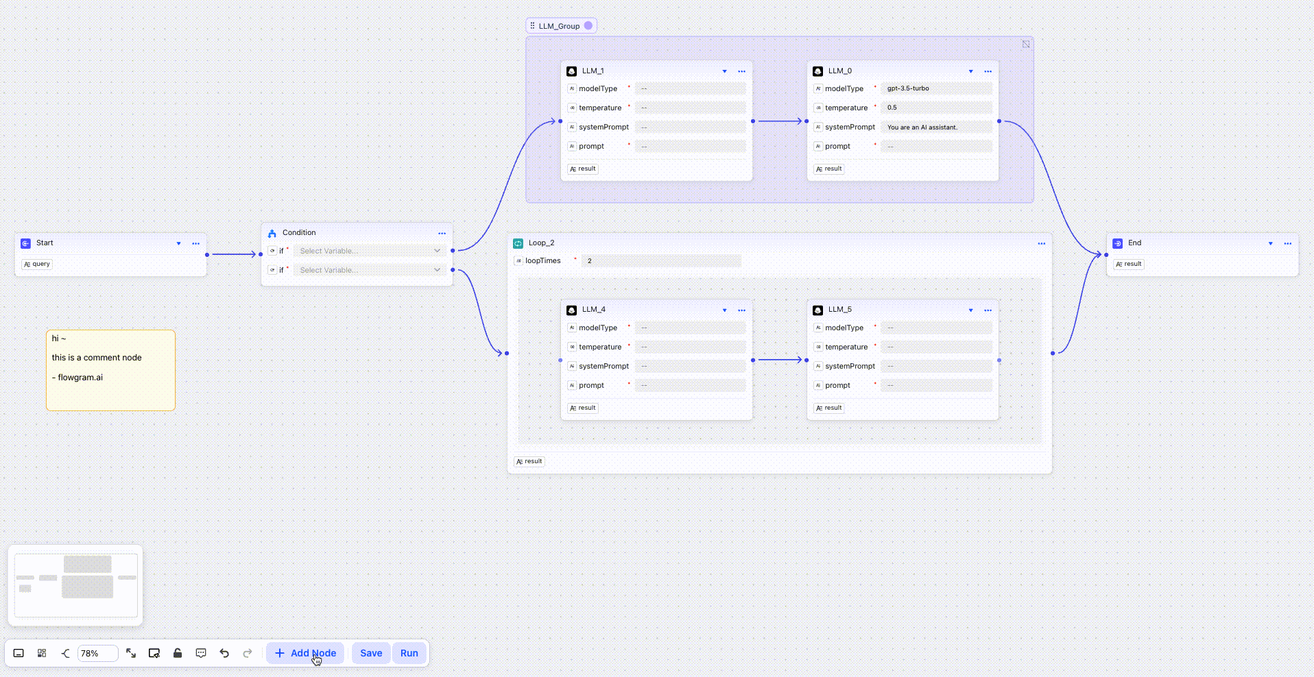The image size is (1314, 677).
Task: Click the Run button
Action: point(408,653)
